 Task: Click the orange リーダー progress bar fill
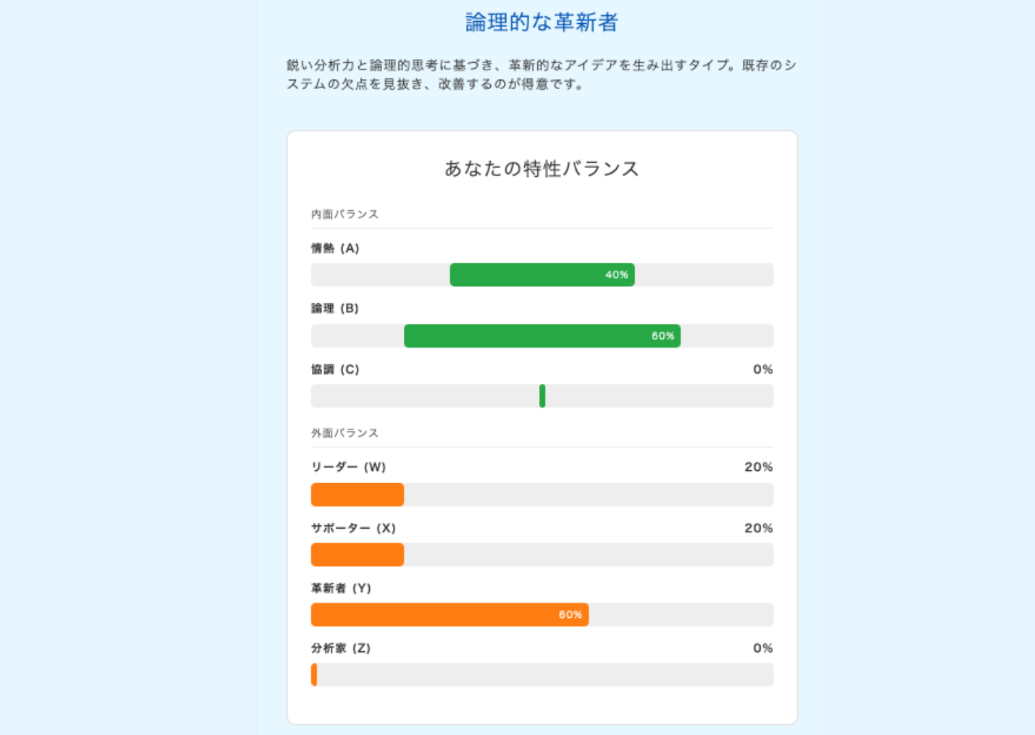[357, 495]
